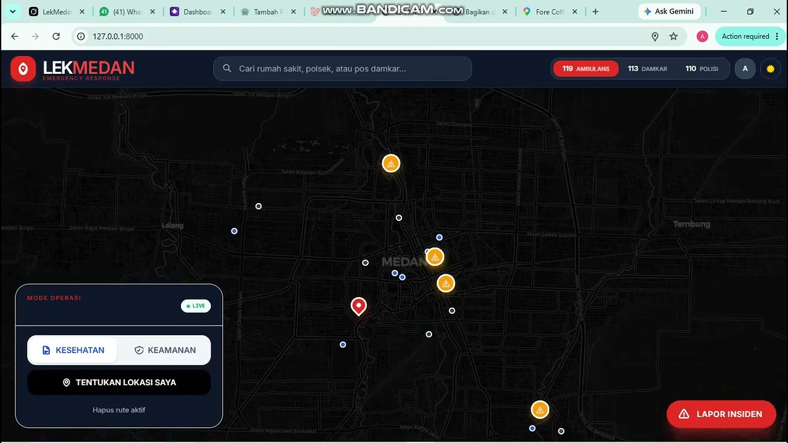
Task: Reload the page
Action: (56, 36)
